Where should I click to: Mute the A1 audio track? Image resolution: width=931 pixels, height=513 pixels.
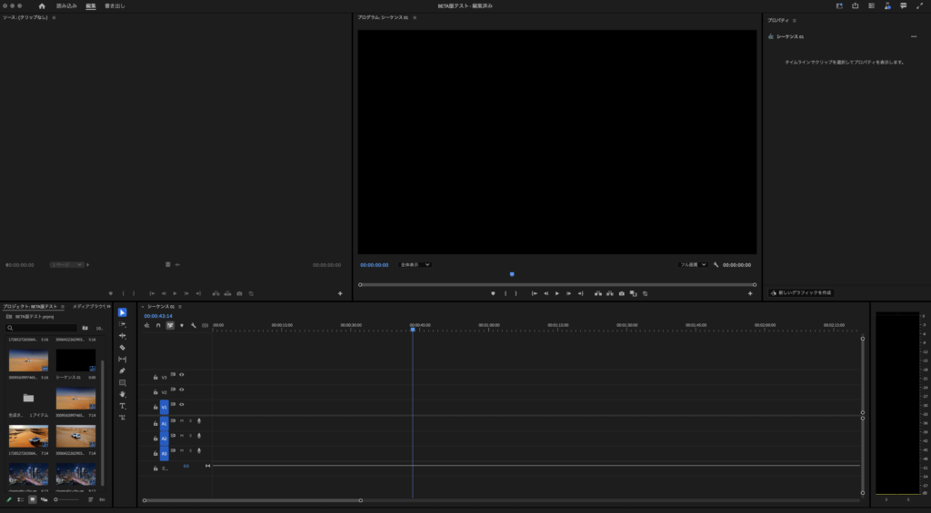coord(182,420)
